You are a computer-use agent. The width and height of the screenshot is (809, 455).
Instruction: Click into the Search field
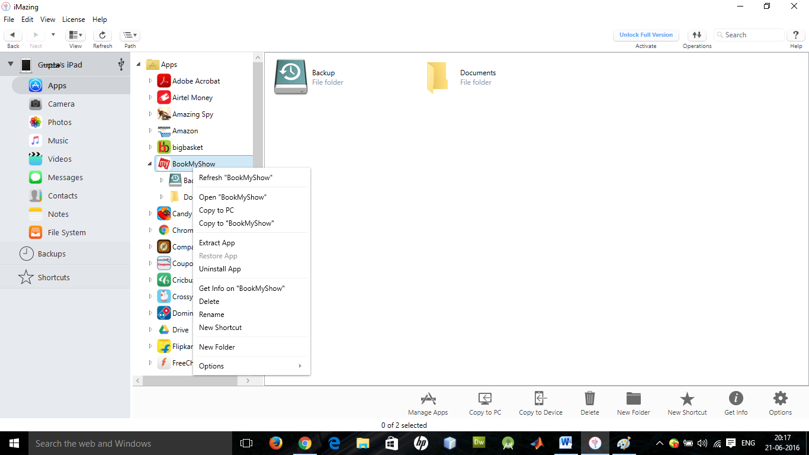point(749,35)
